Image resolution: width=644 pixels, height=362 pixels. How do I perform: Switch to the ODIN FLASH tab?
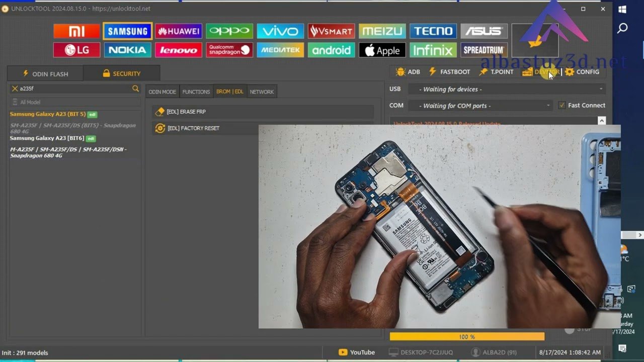(x=45, y=73)
